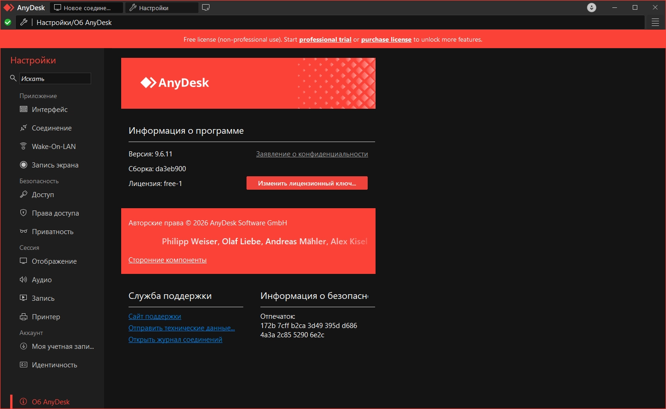Click the Служба поддержки heading
The image size is (666, 409).
pos(170,296)
